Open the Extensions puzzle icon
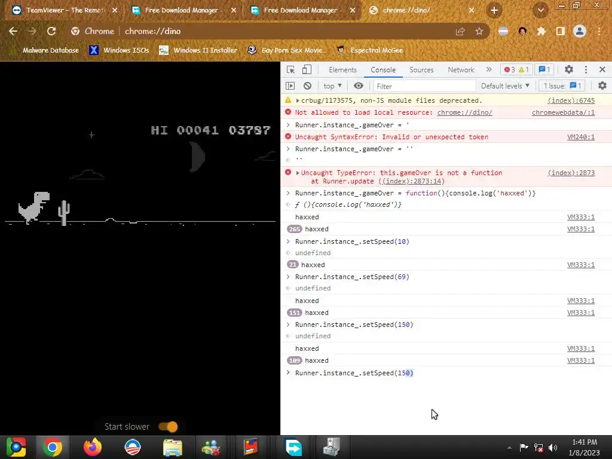The image size is (612, 459). (541, 31)
